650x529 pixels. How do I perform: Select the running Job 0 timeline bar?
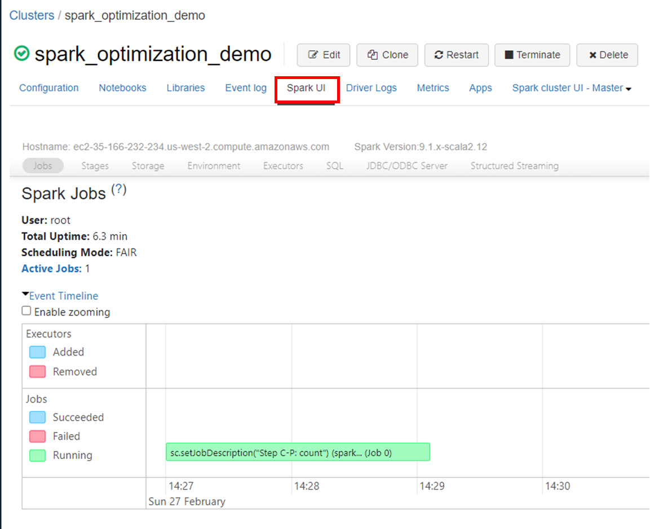pyautogui.click(x=298, y=452)
